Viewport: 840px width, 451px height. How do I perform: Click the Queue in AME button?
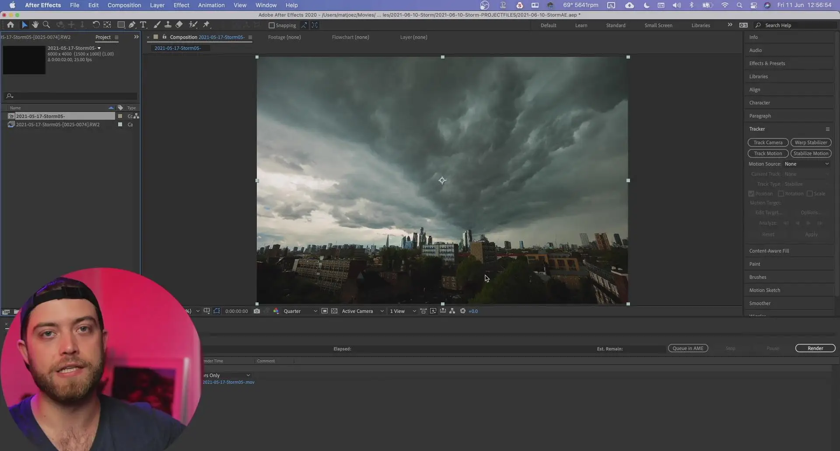click(x=688, y=348)
